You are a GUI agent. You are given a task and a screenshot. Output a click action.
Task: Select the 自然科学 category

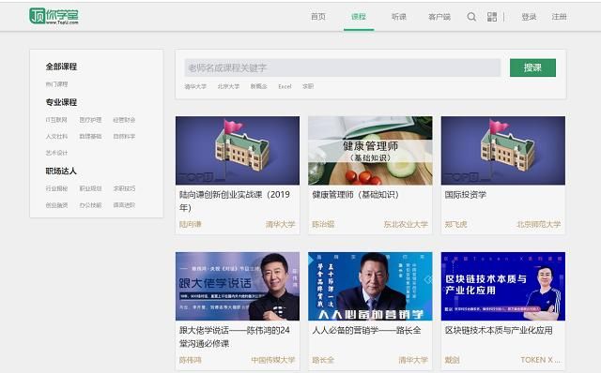(x=124, y=136)
